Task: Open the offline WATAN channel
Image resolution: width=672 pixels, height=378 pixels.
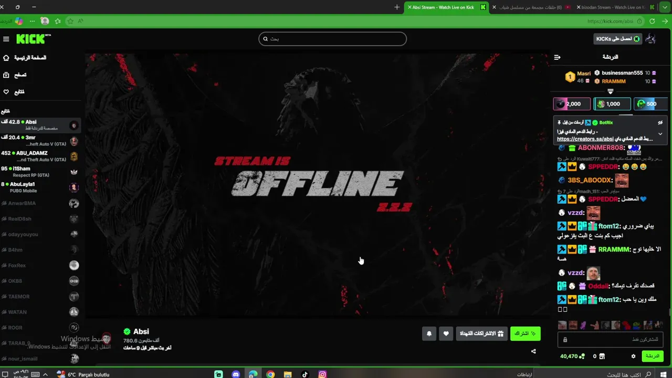Action: (40, 312)
